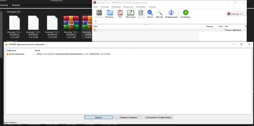
Task: Sort by Имя column header
Action: (146, 26)
